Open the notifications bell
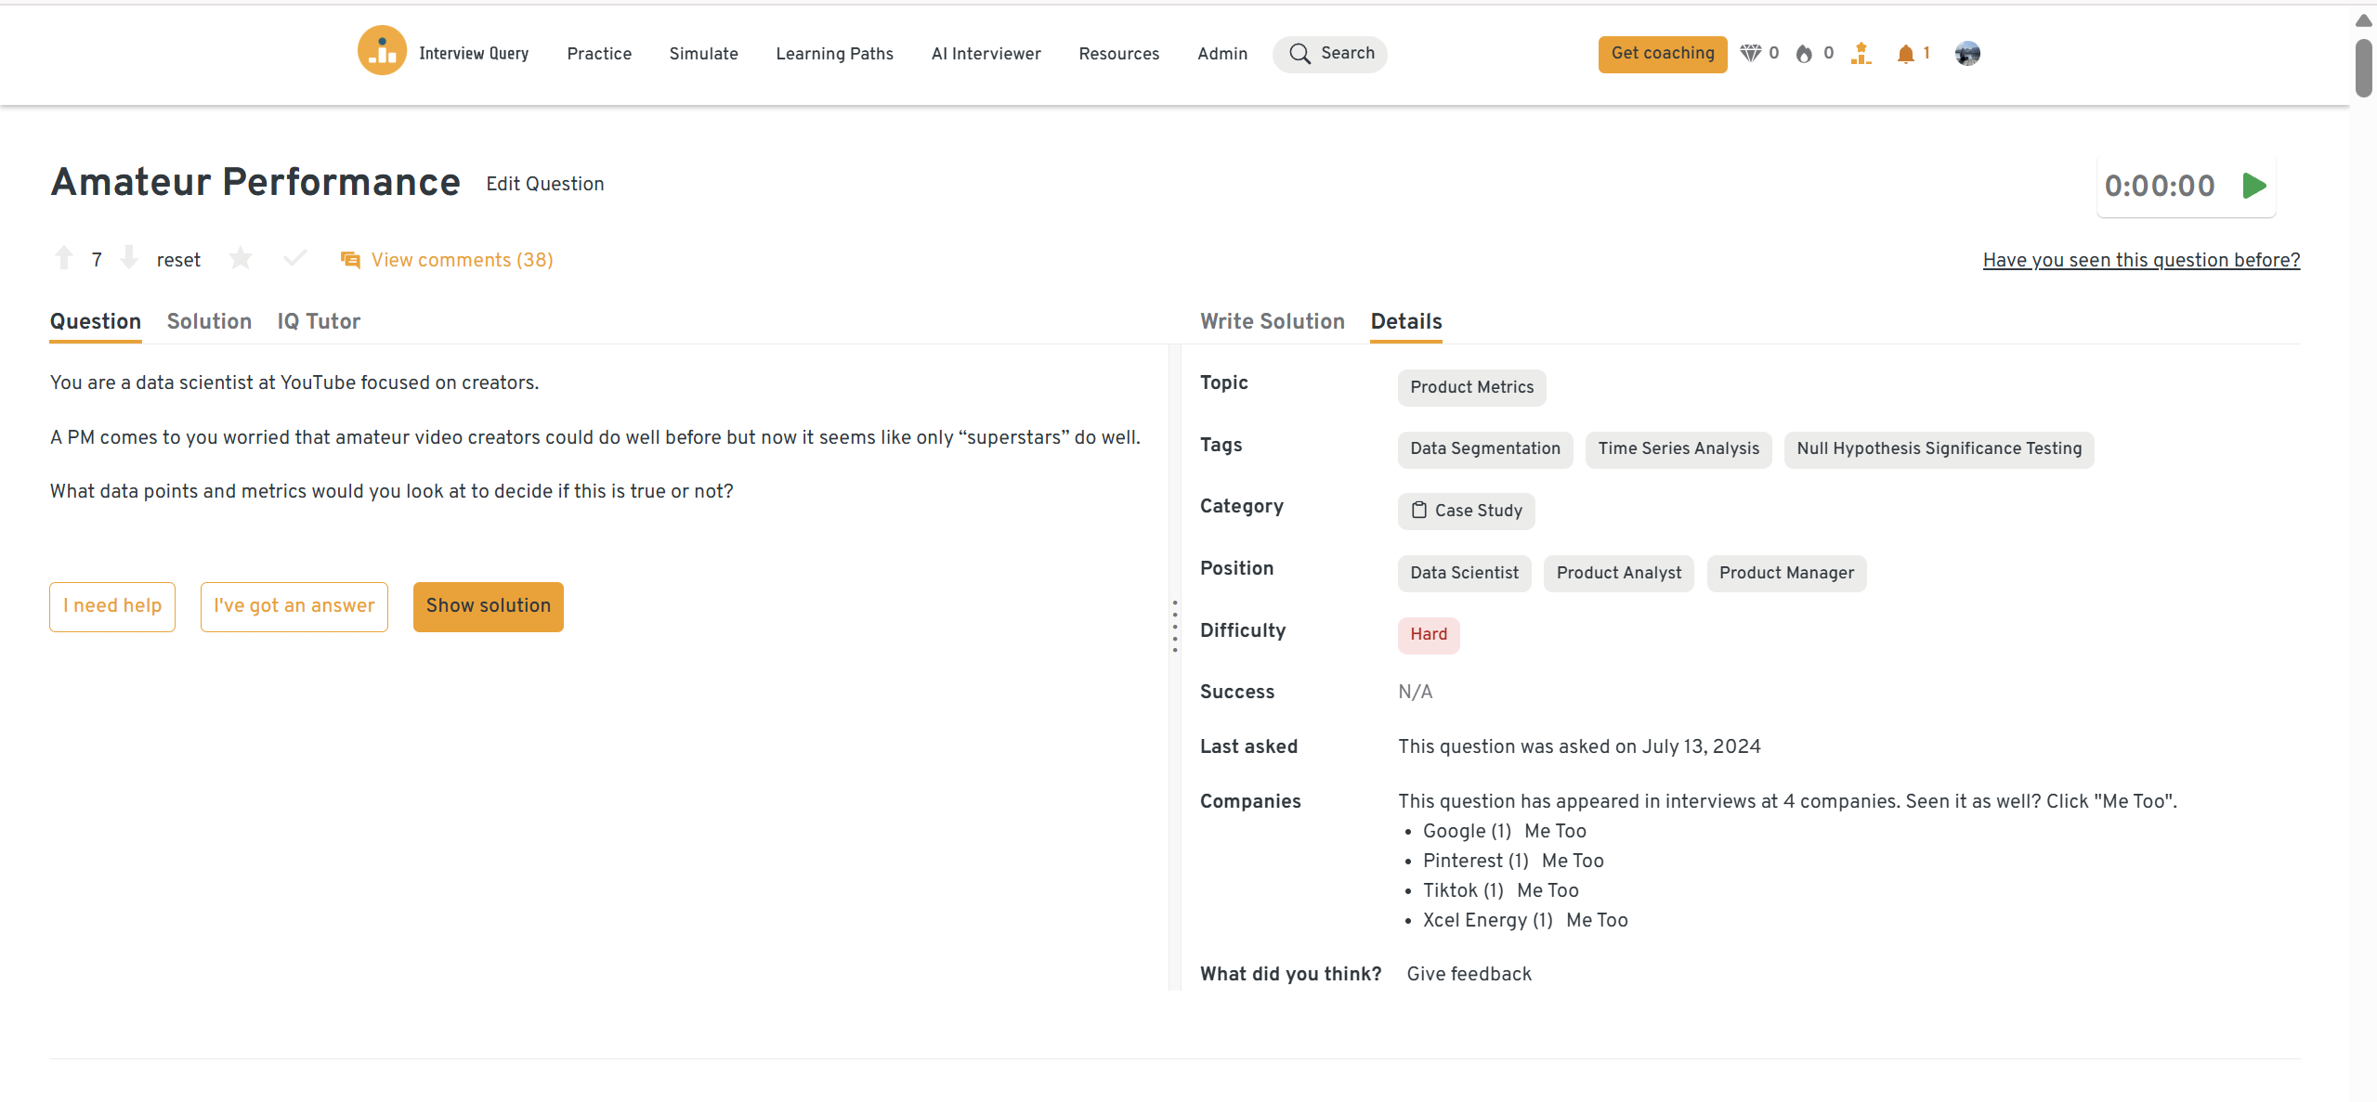The width and height of the screenshot is (2377, 1102). (x=1905, y=53)
